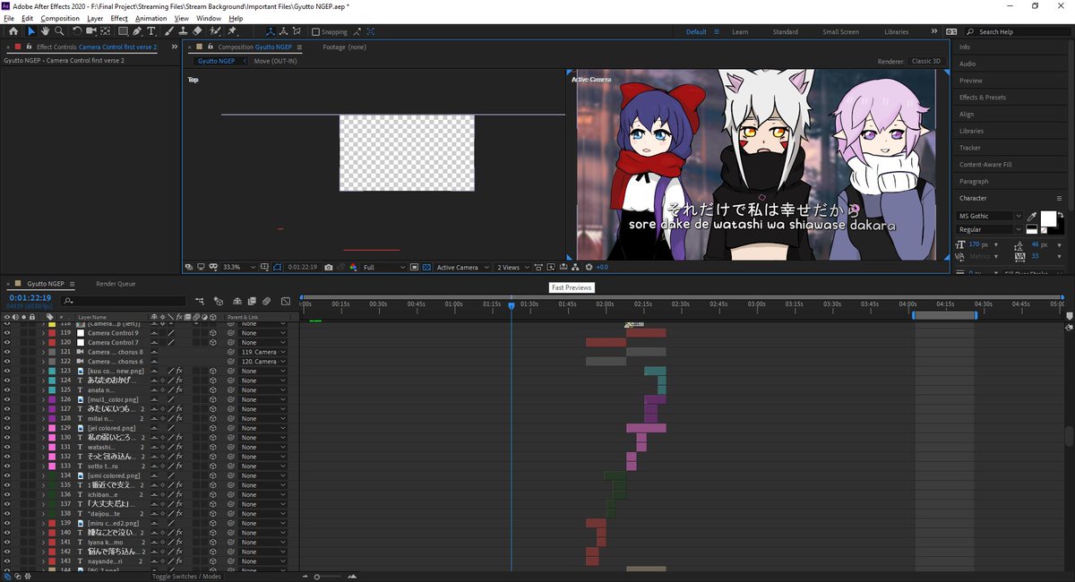Hide layer 119 Camera Control 9
This screenshot has height=582, width=1075.
coord(7,333)
